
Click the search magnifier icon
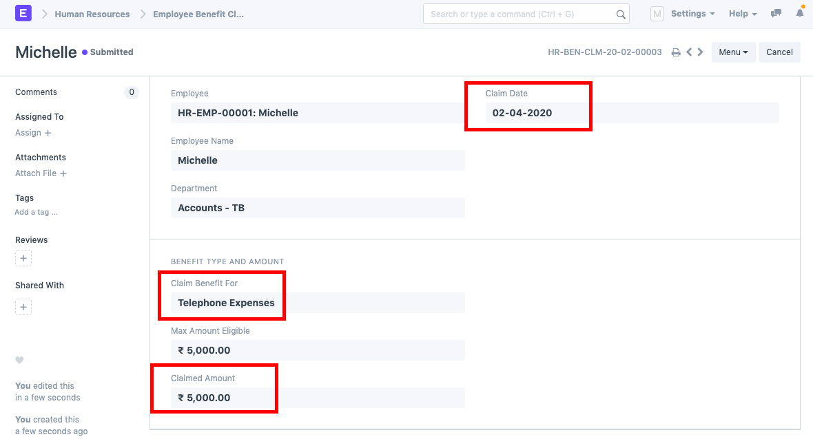pos(620,14)
